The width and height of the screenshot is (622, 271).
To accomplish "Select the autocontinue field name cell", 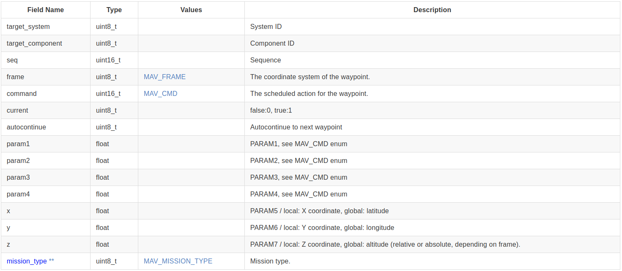I will pyautogui.click(x=46, y=127).
